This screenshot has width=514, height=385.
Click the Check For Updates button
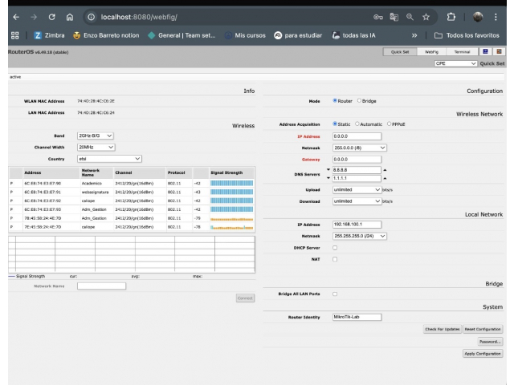click(442, 329)
